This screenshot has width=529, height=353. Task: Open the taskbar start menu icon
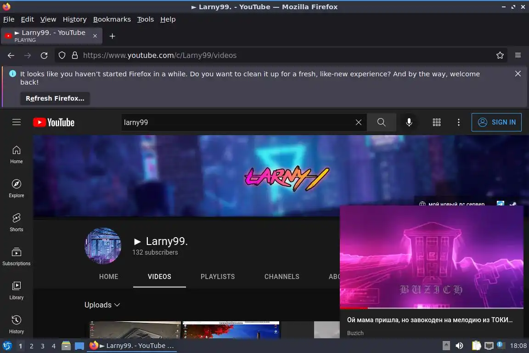pyautogui.click(x=7, y=346)
